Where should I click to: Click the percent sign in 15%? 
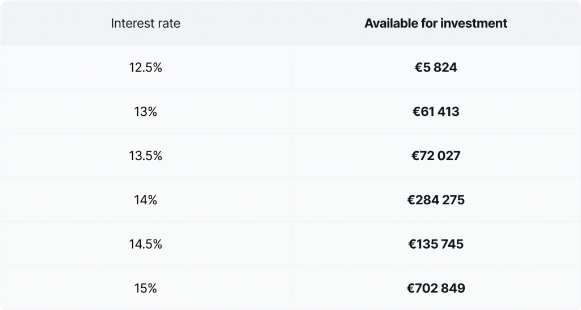(x=152, y=288)
